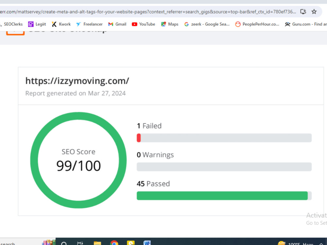Click the install app icon in address bar
Screen dimensions: 327x245
[303, 12]
